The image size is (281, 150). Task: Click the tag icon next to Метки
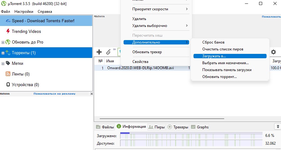coord(8,63)
